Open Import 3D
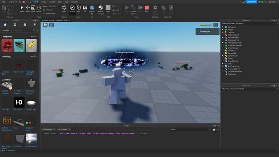 click(x=92, y=10)
